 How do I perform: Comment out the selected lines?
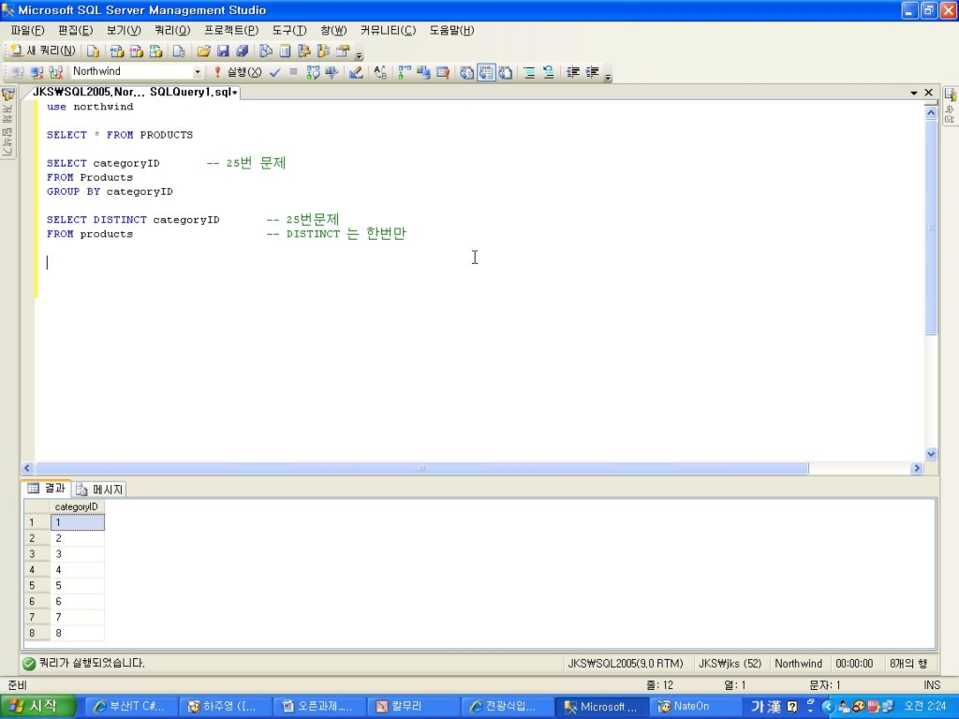click(530, 72)
